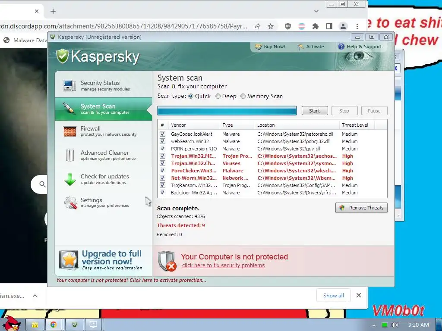This screenshot has width=442, height=331.
Task: Click Activate in header
Action: [x=311, y=47]
